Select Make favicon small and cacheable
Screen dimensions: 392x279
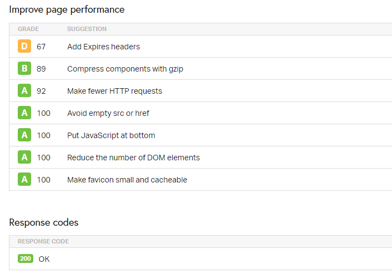127,180
